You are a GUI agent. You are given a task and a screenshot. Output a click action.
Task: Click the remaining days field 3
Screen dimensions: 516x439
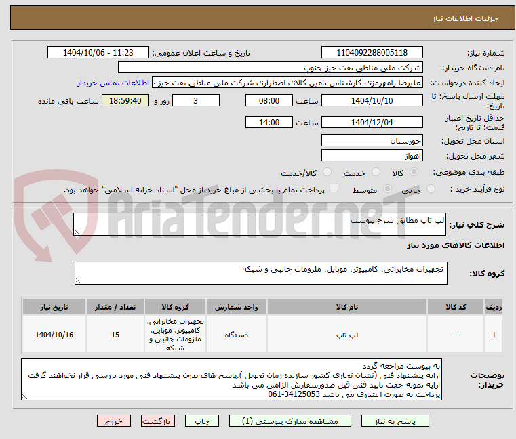click(196, 101)
